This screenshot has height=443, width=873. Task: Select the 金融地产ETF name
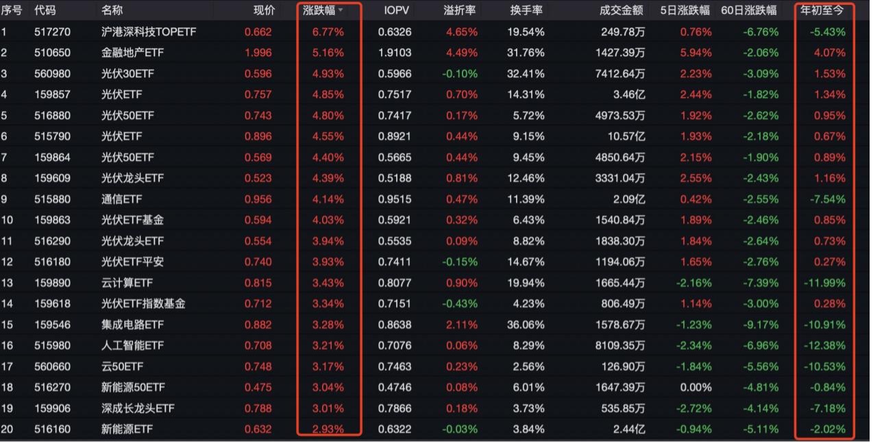pos(132,53)
